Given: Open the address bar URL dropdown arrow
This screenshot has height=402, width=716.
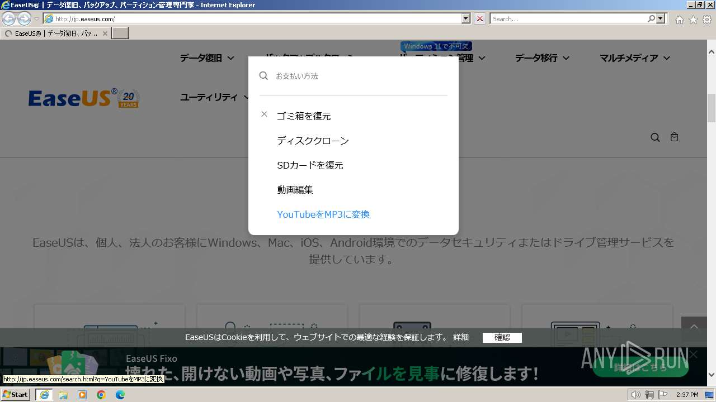Looking at the screenshot, I should point(466,18).
